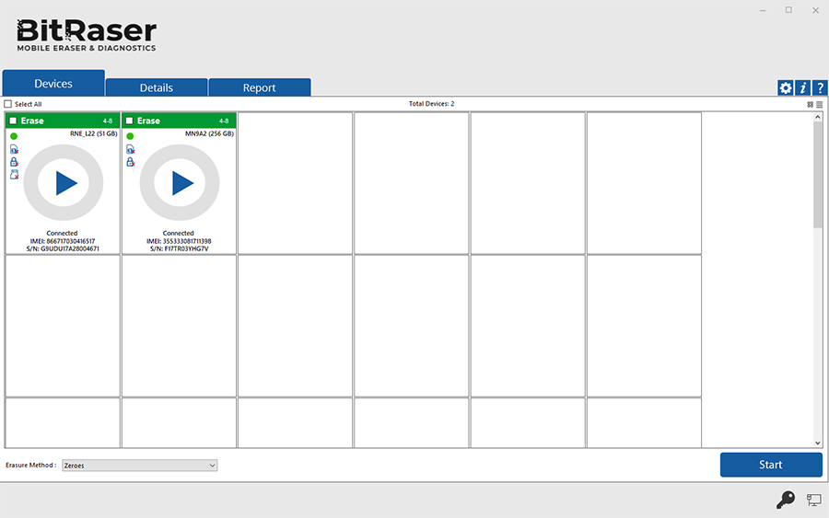
Task: Click the scrollbar down arrow
Action: tap(818, 443)
